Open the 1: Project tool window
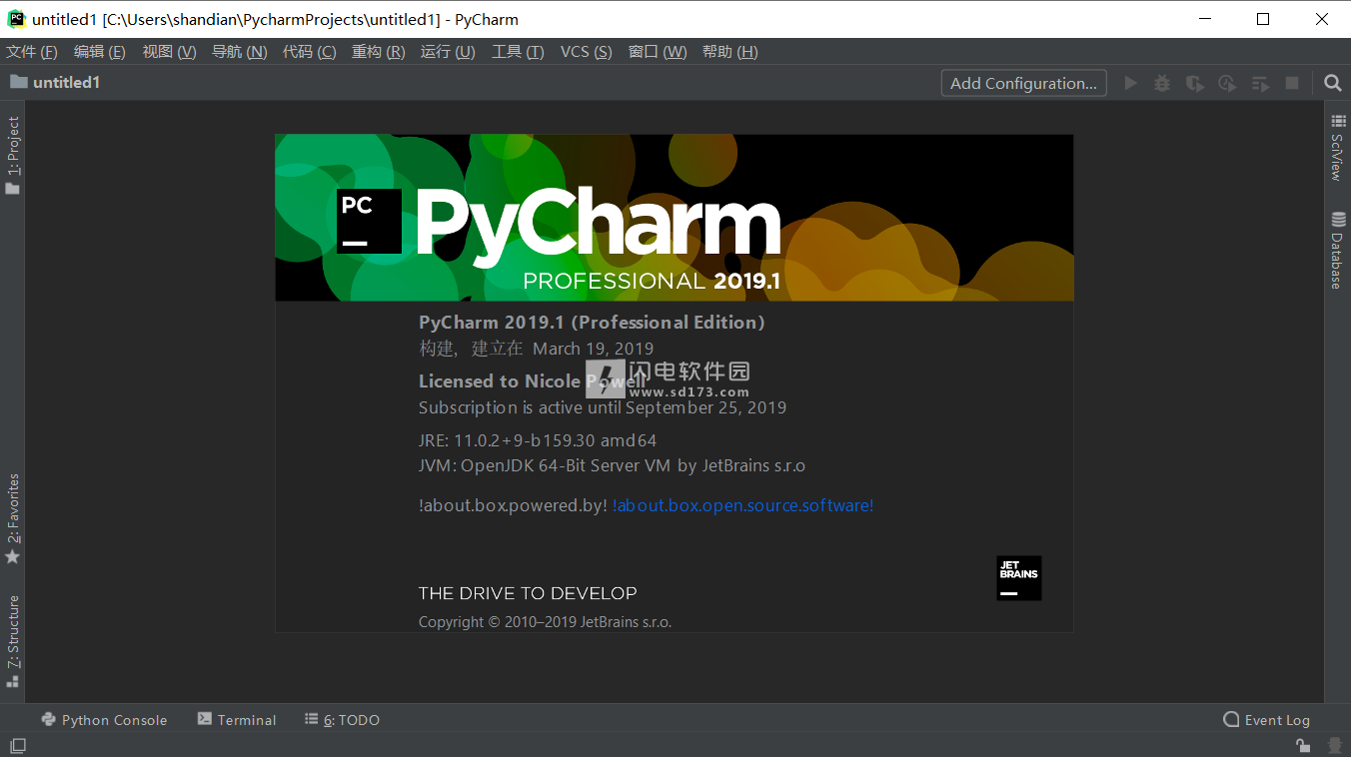 [13, 156]
